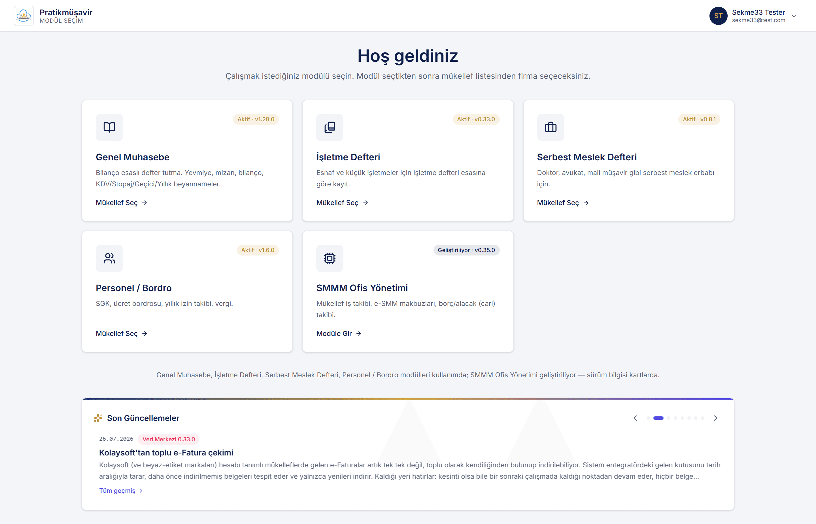Click the Veri Merkezi 0.33.0 tag
816x524 pixels.
click(168, 439)
